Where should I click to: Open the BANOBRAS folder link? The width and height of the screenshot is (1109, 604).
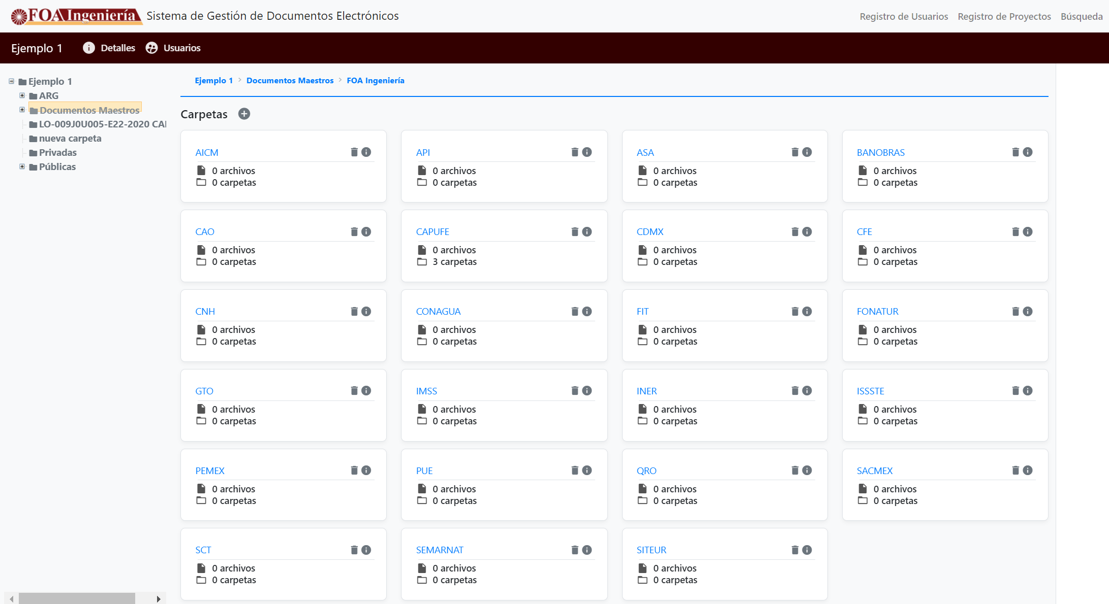point(881,153)
